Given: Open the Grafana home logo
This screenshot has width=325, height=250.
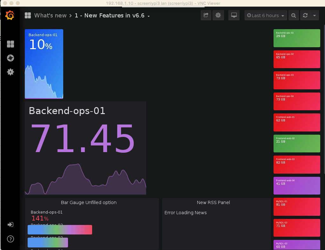Looking at the screenshot, I should pos(10,15).
